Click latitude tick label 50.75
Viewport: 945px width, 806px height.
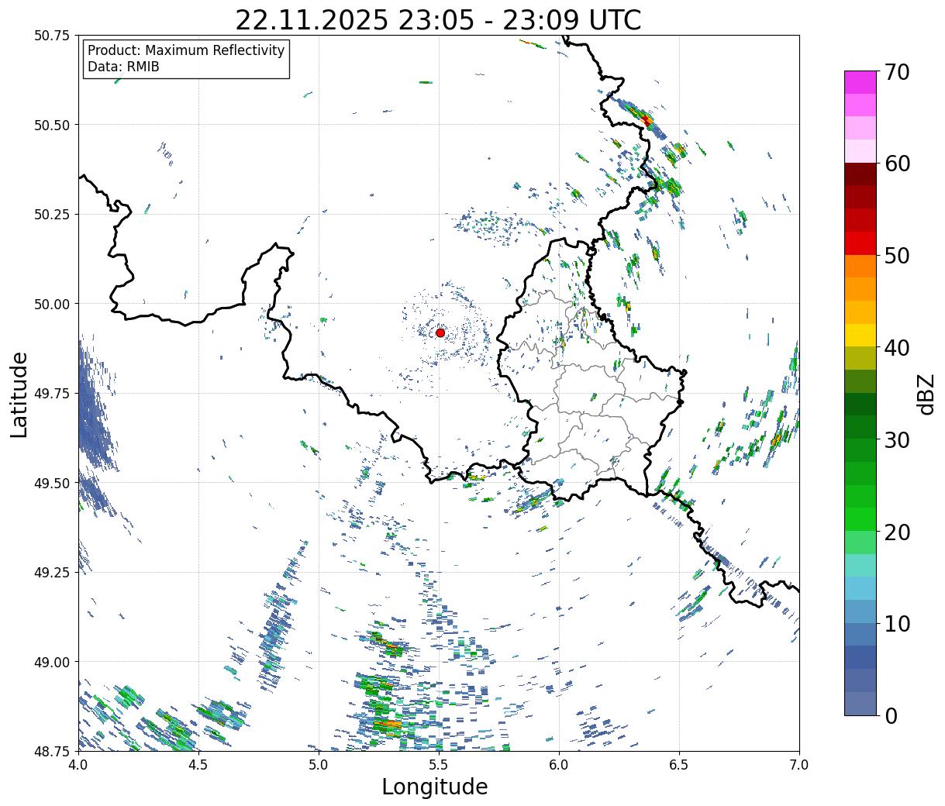52,36
